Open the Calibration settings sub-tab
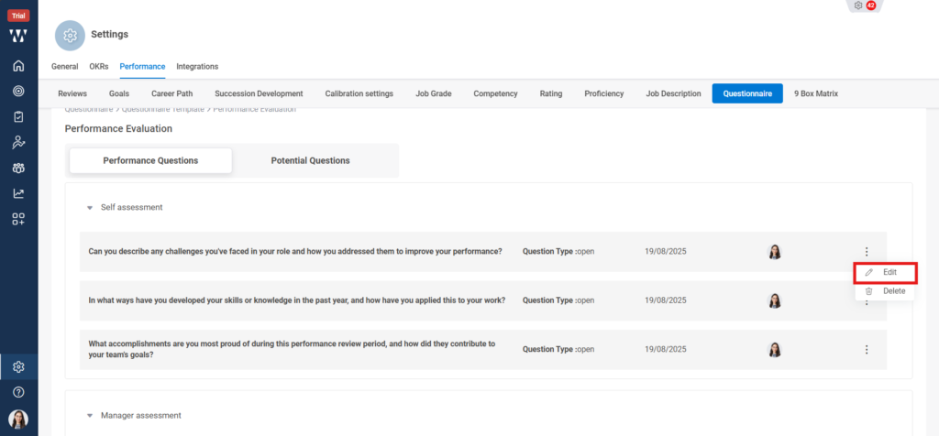The image size is (939, 436). (x=359, y=93)
